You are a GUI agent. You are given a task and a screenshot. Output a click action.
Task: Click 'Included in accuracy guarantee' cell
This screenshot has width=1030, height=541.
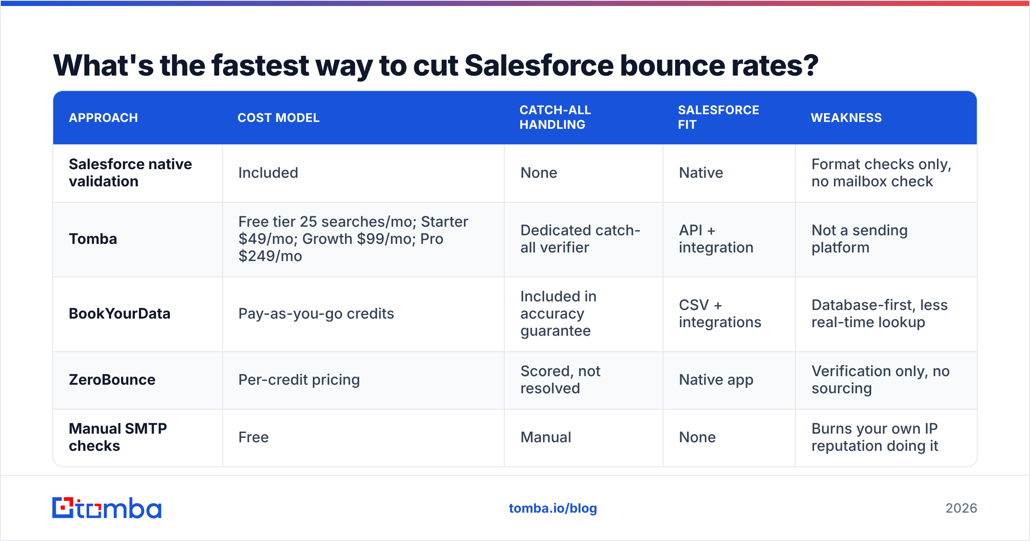(x=558, y=313)
